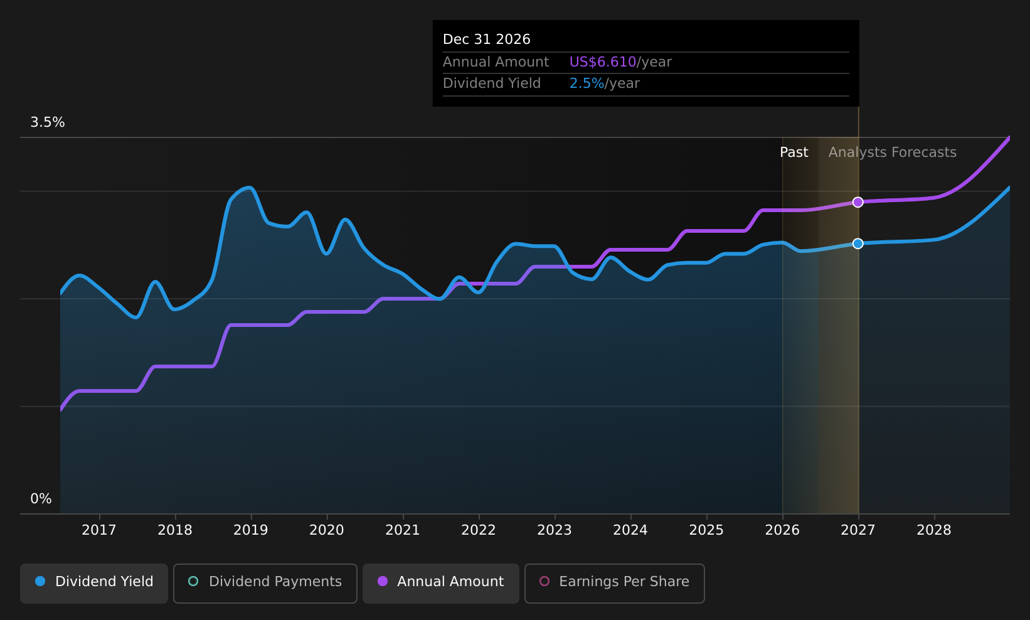The width and height of the screenshot is (1030, 620).
Task: Click the 'Dec 31 2026' tooltip date
Action: coord(487,40)
